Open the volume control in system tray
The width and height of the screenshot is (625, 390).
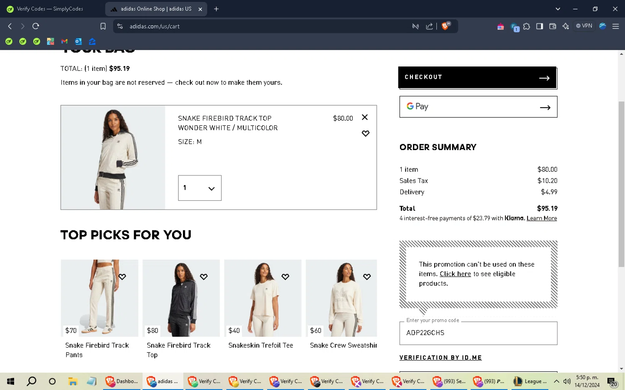[x=567, y=381]
